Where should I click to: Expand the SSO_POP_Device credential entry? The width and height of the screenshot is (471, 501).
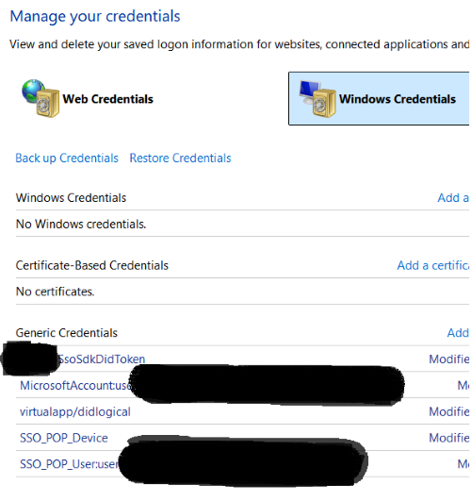(64, 438)
